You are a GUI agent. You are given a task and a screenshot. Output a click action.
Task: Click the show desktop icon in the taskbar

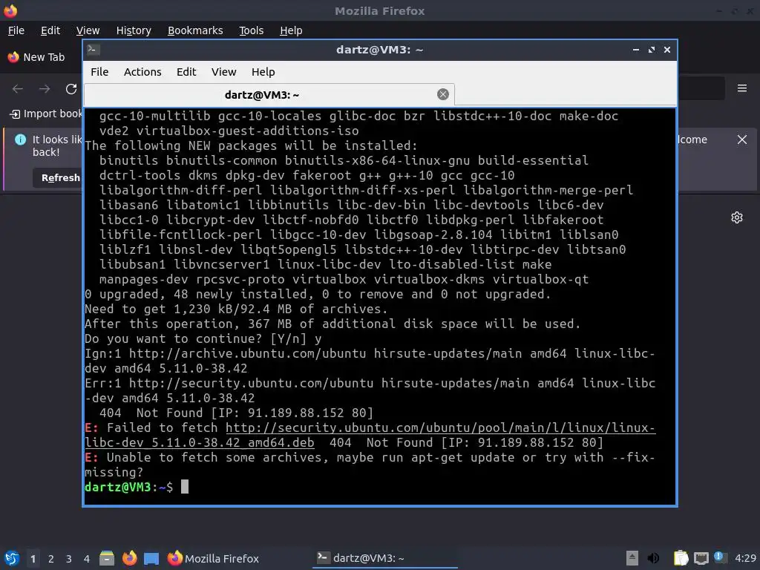pos(151,558)
